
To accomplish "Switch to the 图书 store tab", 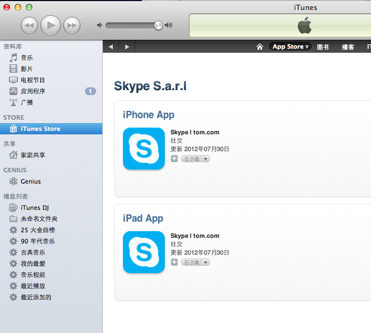I will pyautogui.click(x=323, y=47).
